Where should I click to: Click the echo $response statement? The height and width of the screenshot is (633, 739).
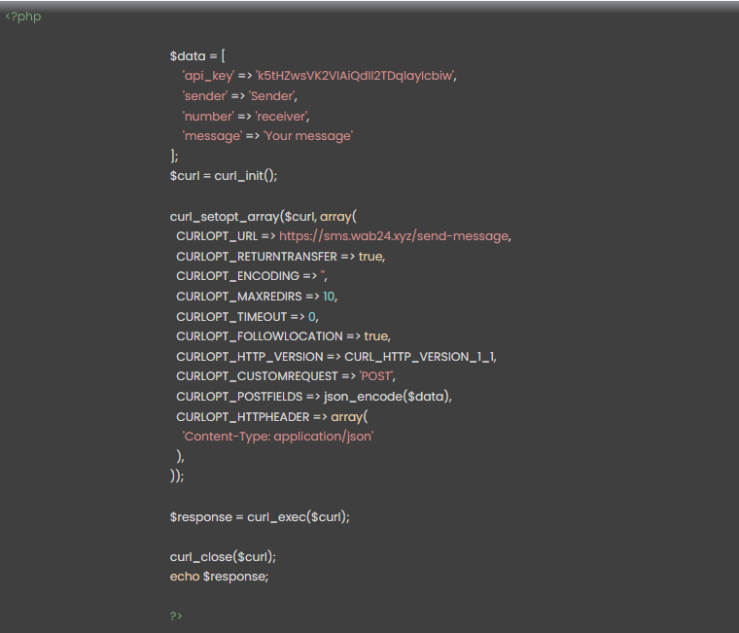point(219,576)
